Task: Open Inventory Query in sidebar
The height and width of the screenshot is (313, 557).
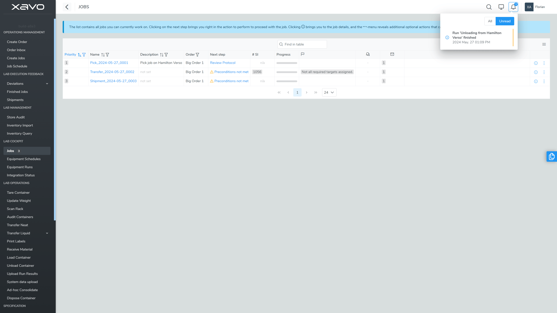Action: click(x=19, y=134)
